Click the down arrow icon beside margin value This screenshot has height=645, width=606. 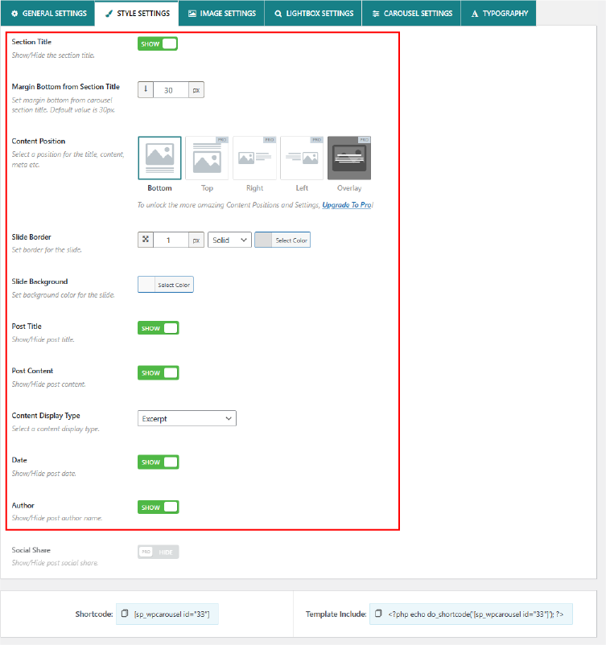pyautogui.click(x=146, y=89)
